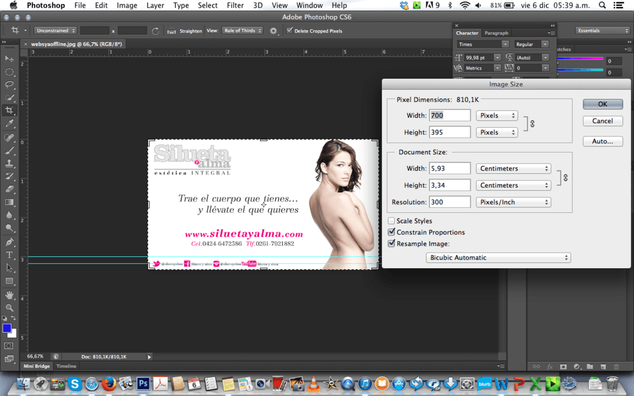The height and width of the screenshot is (396, 634).
Task: Open the pixel Width units dropdown
Action: pyautogui.click(x=497, y=116)
